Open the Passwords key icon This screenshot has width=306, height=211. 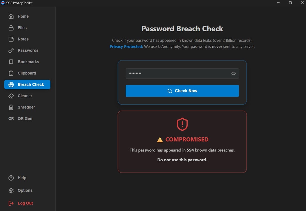pos(11,50)
